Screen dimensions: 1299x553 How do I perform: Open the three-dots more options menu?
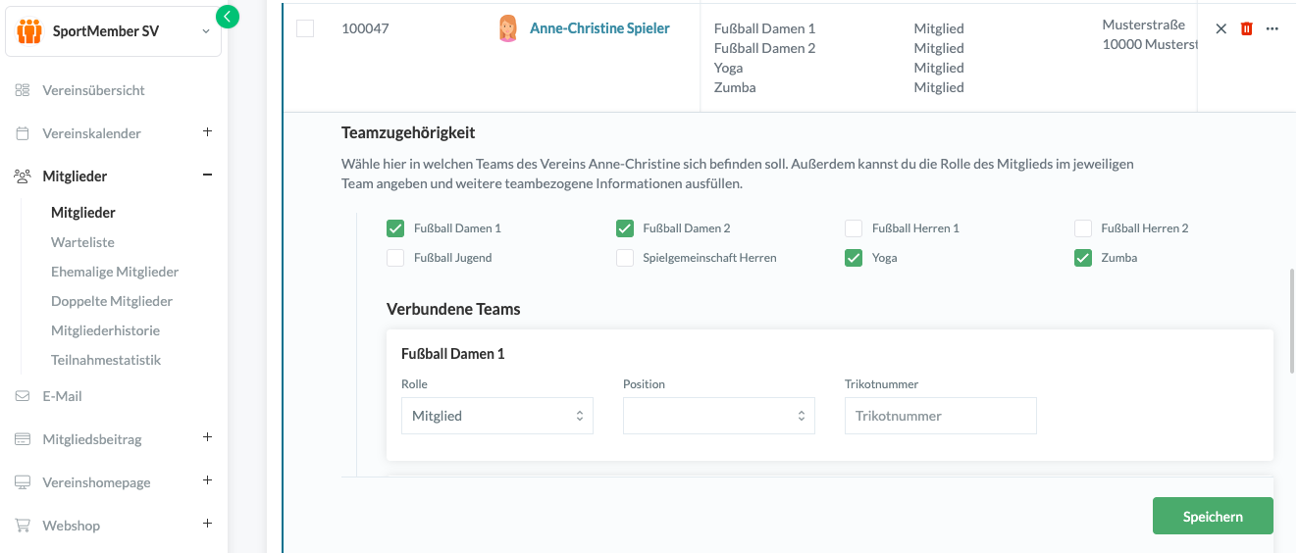(x=1273, y=28)
